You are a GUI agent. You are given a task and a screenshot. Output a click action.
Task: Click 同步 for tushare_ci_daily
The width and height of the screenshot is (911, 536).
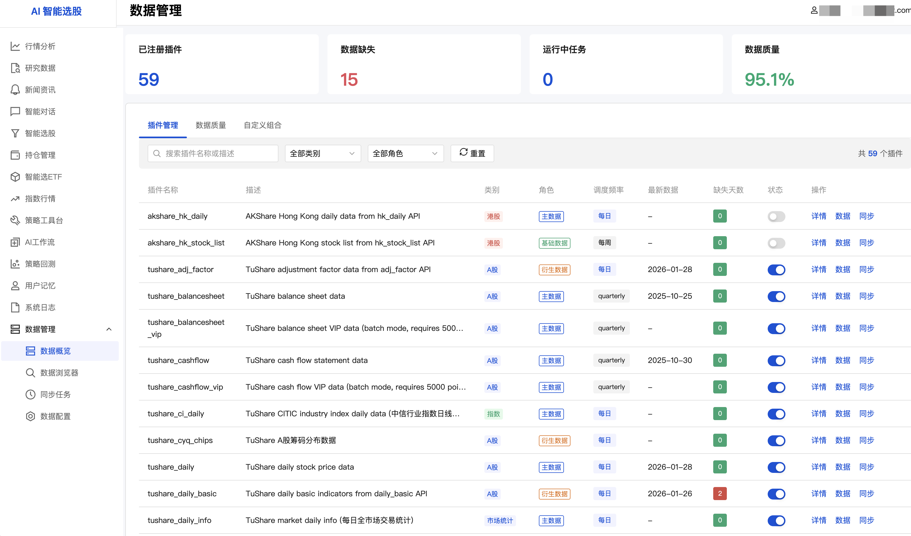[867, 414]
